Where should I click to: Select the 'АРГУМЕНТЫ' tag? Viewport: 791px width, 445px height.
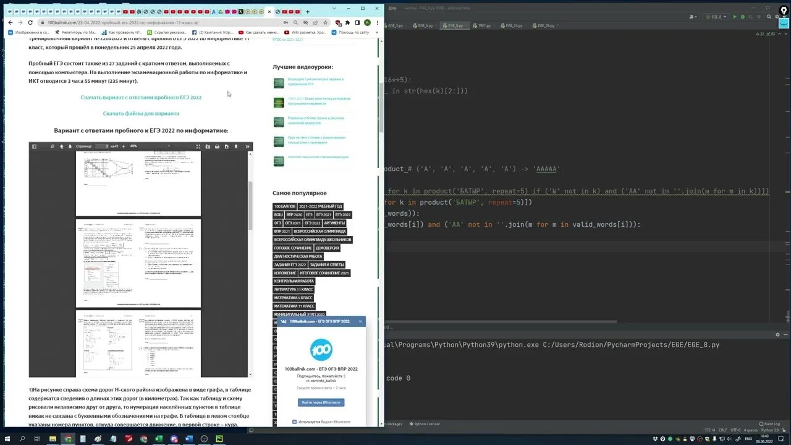pos(334,222)
